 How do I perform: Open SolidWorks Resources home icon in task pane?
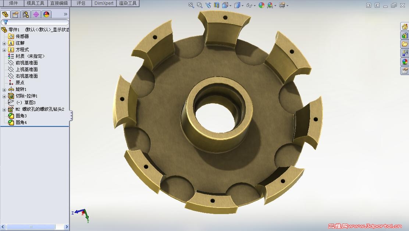click(x=405, y=26)
